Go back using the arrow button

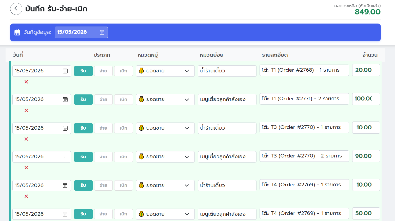pos(16,9)
